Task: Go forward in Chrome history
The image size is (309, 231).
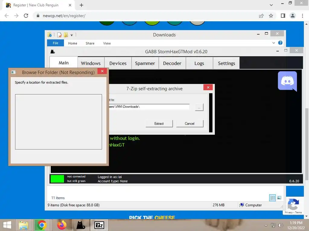Action: [x=16, y=16]
